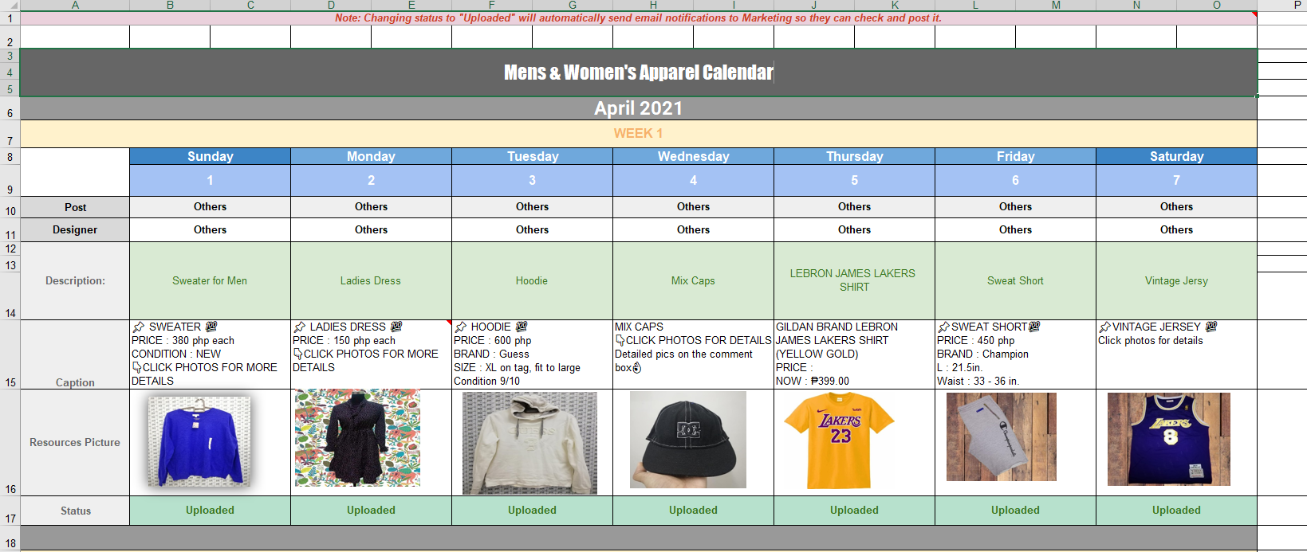1307x552 pixels.
Task: Click Friday's Others cell in Designer row
Action: click(x=1016, y=229)
